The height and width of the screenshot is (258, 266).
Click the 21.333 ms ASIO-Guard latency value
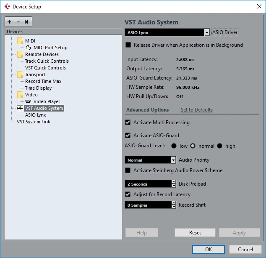click(x=186, y=78)
